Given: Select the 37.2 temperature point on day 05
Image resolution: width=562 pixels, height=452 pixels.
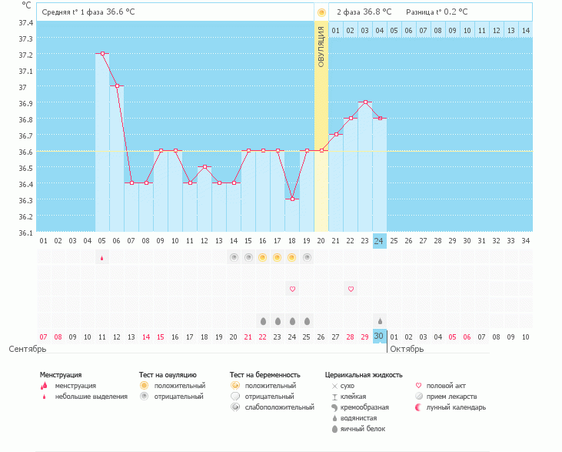Looking at the screenshot, I should [x=102, y=53].
